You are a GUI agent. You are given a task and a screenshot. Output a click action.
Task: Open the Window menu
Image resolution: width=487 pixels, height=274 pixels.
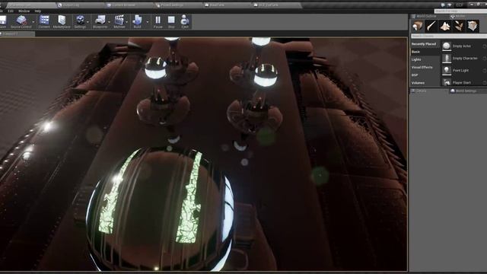coord(24,11)
